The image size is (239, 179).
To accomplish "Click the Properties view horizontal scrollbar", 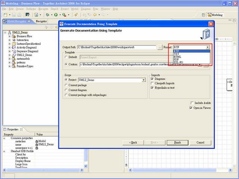I will pos(43,170).
